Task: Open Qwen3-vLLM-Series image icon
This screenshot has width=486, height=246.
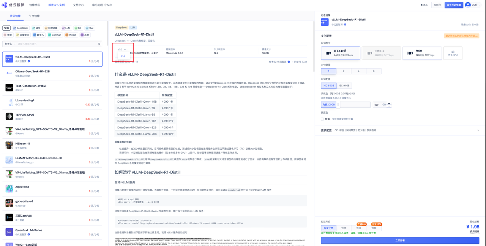Action: click(9, 232)
